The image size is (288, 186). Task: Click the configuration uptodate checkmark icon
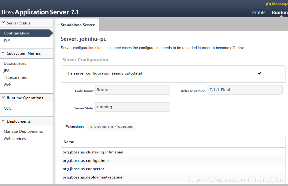259,73
